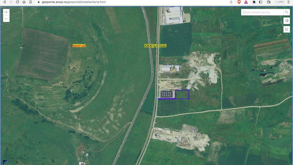The image size is (293, 165).
Task: Open the browser main hamburger menu
Action: pyautogui.click(x=289, y=2)
